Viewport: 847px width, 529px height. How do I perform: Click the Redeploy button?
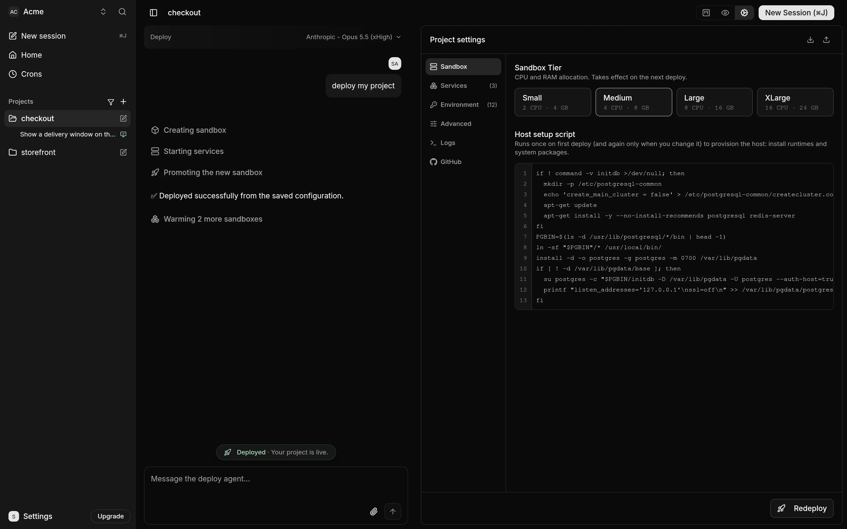801,508
